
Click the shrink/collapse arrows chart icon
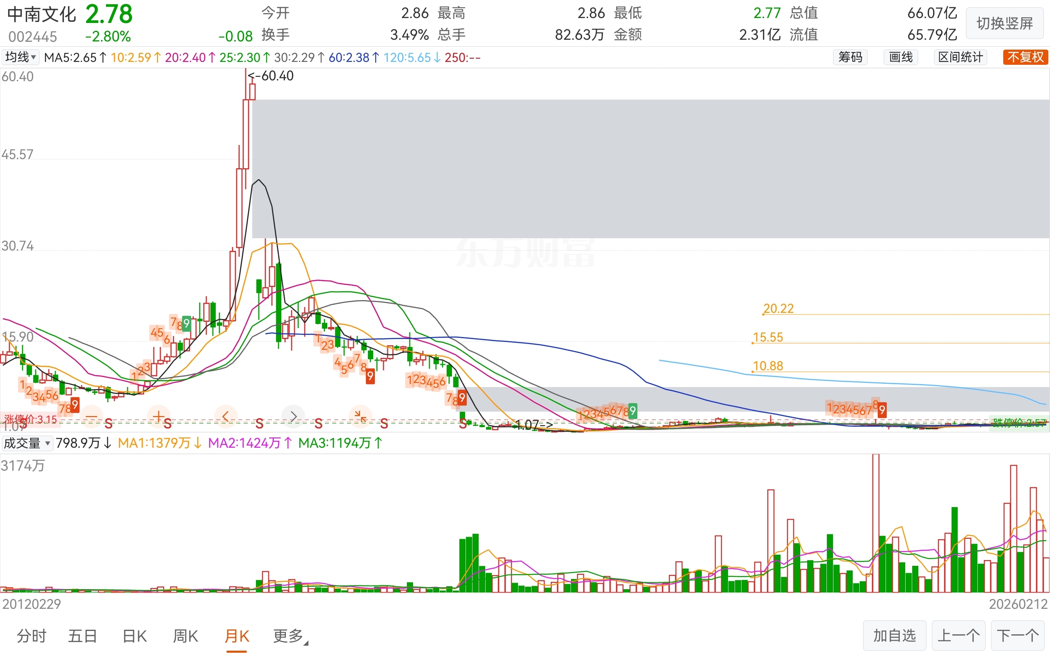(360, 417)
